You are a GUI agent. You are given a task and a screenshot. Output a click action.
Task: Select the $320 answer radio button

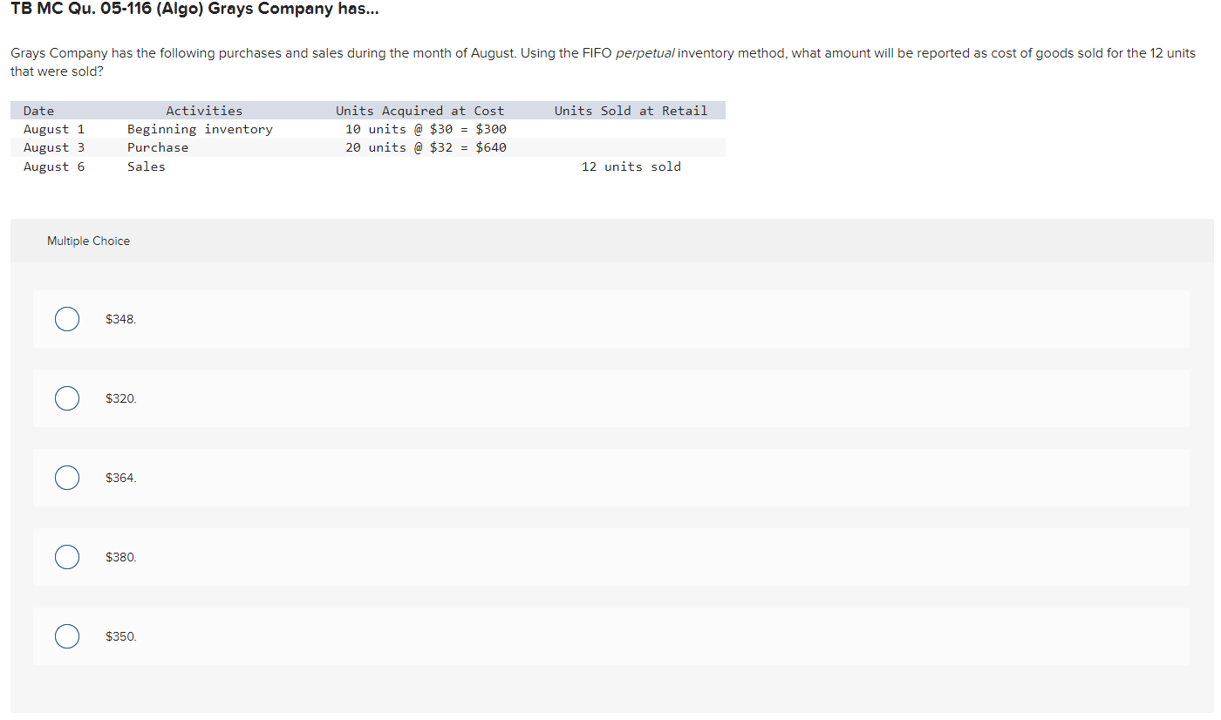pos(67,398)
